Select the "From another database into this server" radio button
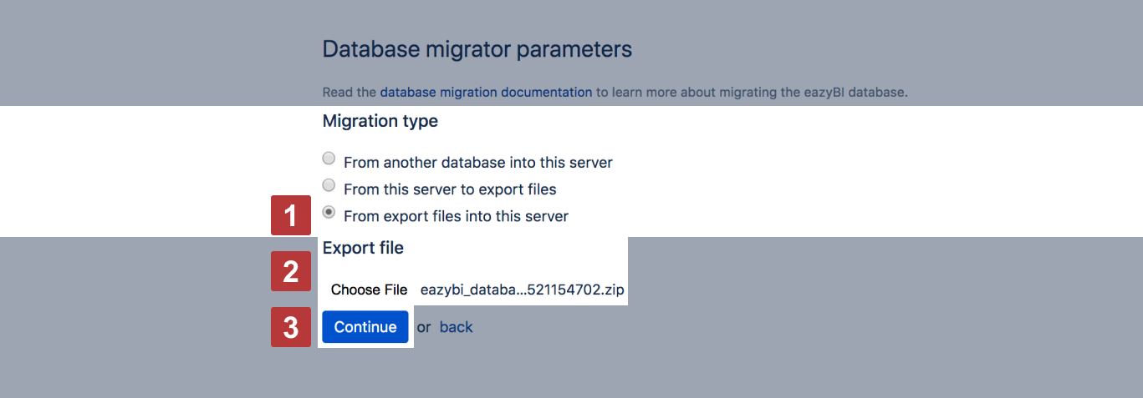Image resolution: width=1143 pixels, height=398 pixels. coord(329,159)
